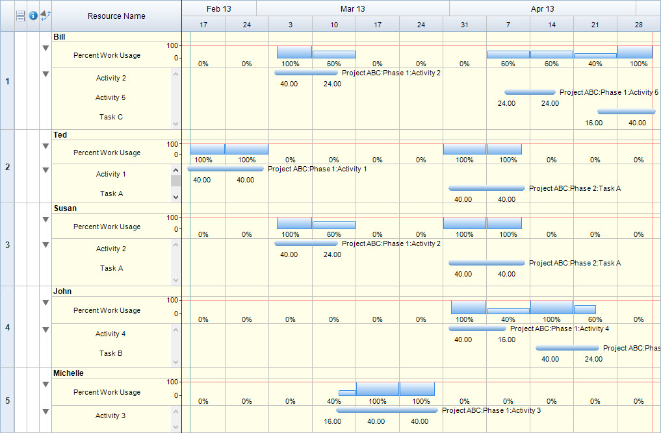This screenshot has width=661, height=433.
Task: Collapse Ted's Percent Work Usage chart
Action: click(45, 146)
